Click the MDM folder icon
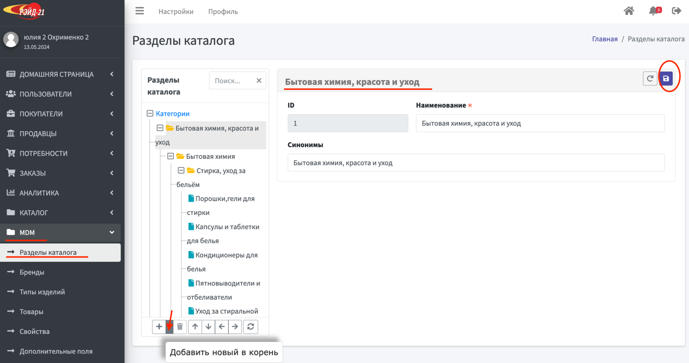689x363 pixels. pos(11,232)
